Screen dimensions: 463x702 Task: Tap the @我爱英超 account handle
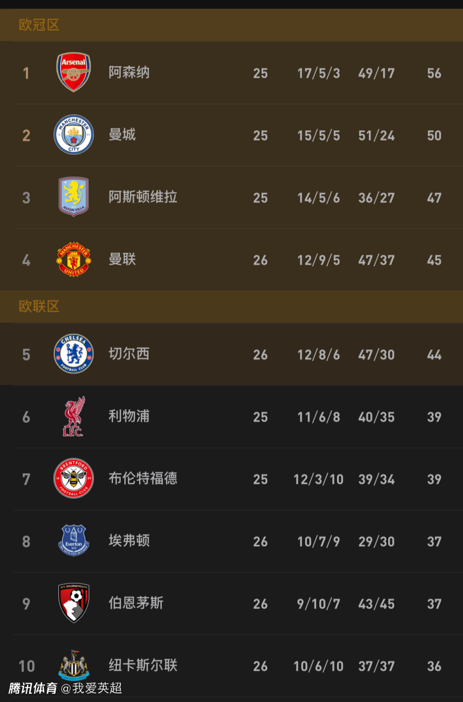[92, 688]
